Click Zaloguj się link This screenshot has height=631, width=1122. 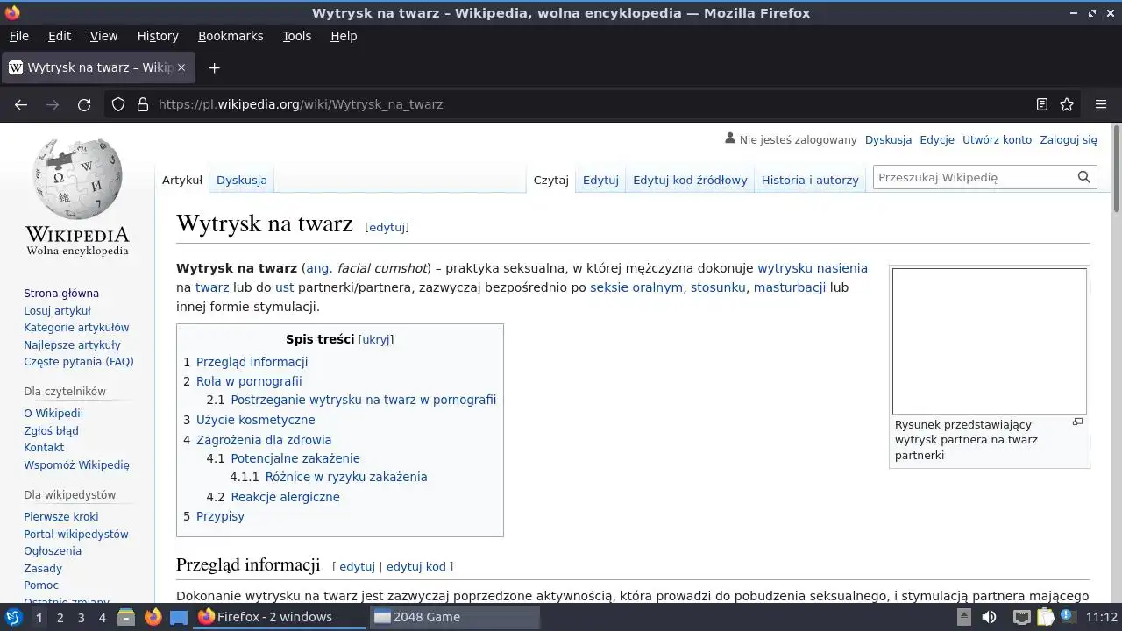coord(1069,139)
